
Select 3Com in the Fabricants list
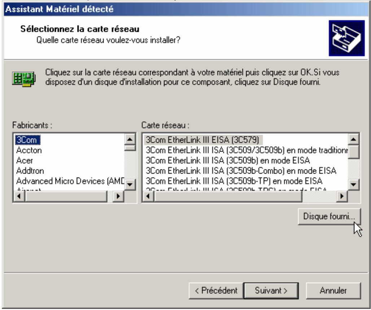(x=27, y=140)
